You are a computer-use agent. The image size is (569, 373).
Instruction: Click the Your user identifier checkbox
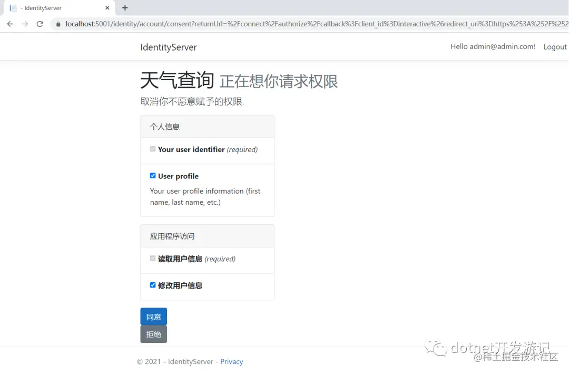tap(153, 149)
